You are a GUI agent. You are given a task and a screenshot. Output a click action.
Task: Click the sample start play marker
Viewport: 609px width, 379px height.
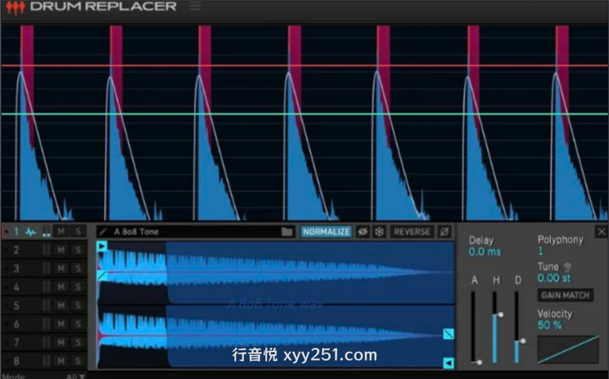(102, 246)
